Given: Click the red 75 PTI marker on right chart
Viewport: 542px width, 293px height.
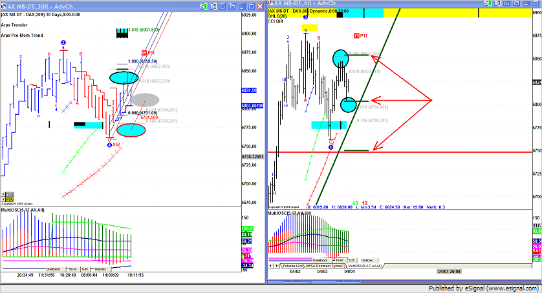Looking at the screenshot, I should pos(360,36).
